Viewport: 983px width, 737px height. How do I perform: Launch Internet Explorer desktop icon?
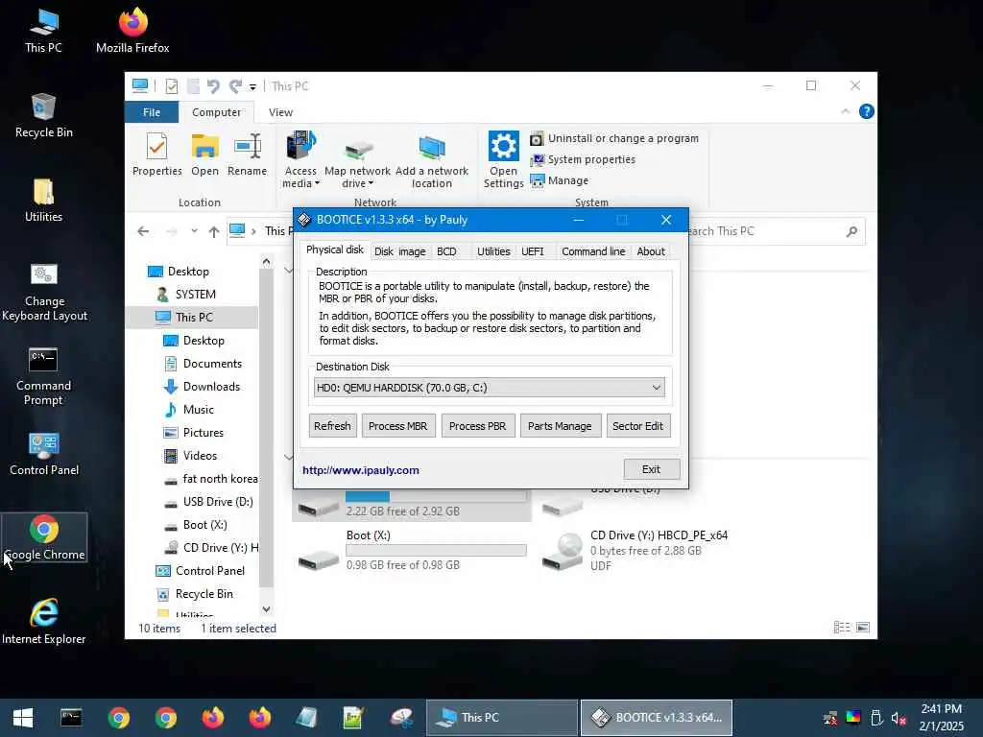coord(44,622)
